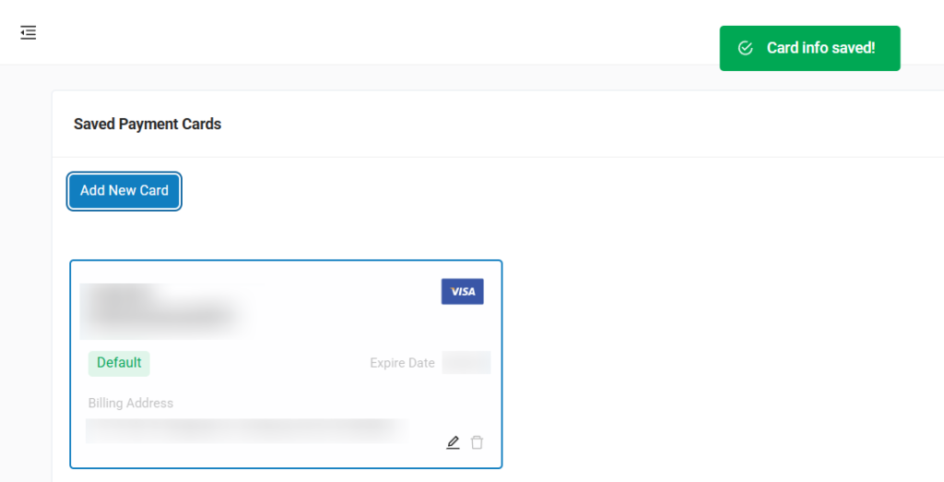Edit the saved Visa card
The image size is (944, 482).
point(453,442)
